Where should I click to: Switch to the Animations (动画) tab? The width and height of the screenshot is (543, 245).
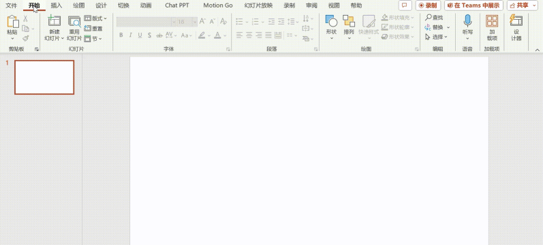(146, 5)
